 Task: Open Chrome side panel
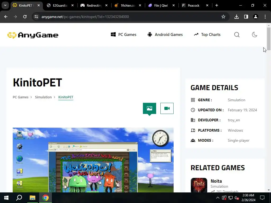coord(246,17)
